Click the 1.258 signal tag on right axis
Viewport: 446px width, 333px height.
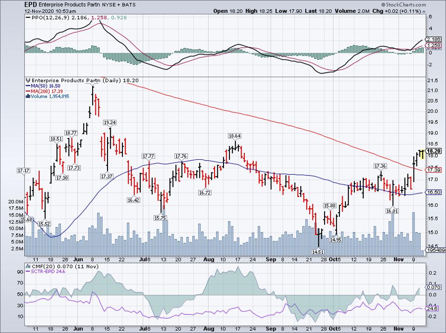coord(434,46)
